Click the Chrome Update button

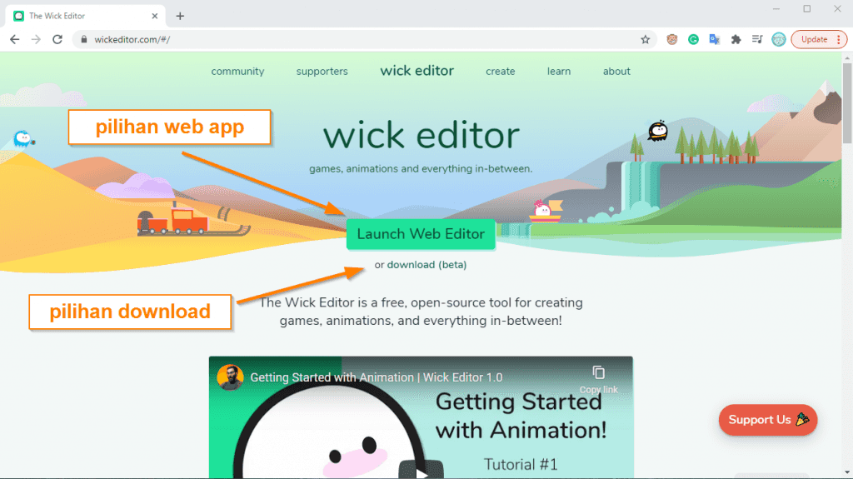(814, 39)
